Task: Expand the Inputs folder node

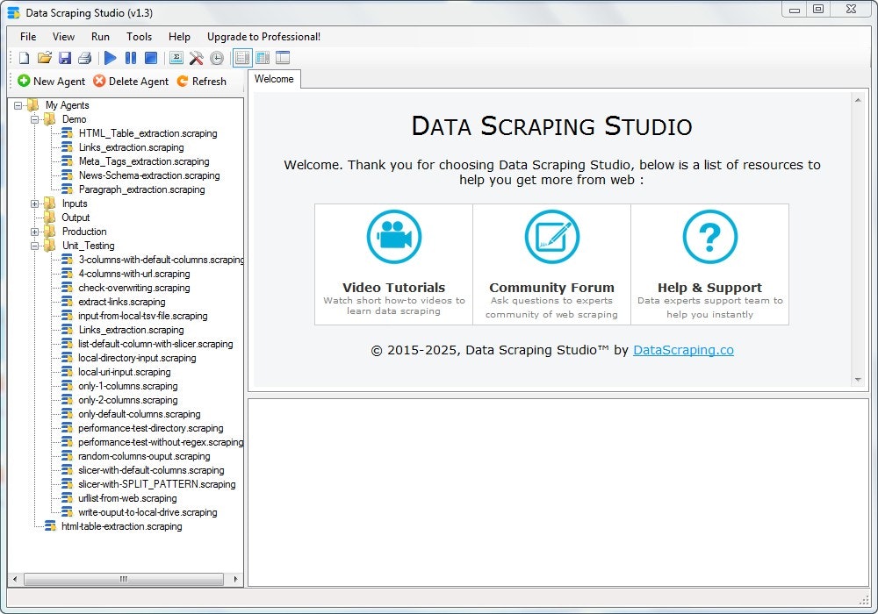Action: tap(35, 203)
